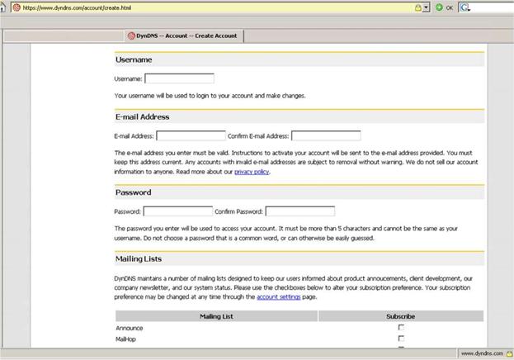
Task: Click the Subscribe column header
Action: click(x=401, y=316)
